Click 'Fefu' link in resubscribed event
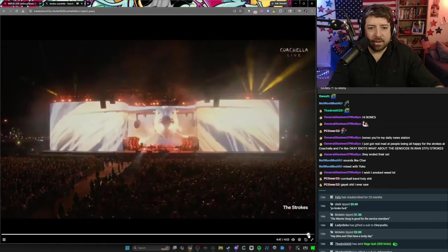 click(x=338, y=197)
